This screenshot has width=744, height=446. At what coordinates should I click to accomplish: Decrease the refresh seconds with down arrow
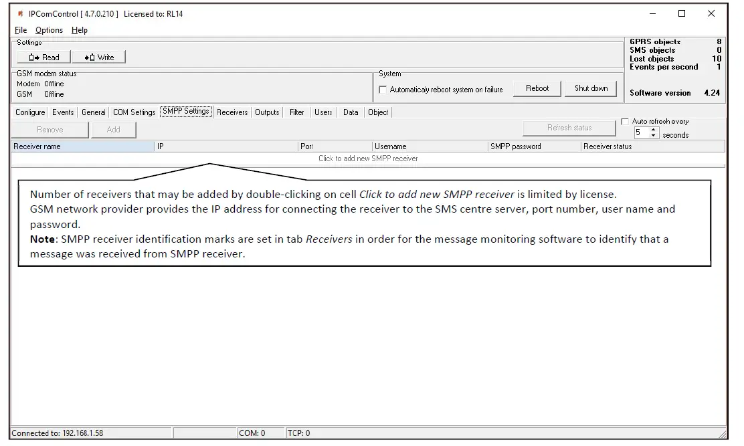(x=653, y=135)
